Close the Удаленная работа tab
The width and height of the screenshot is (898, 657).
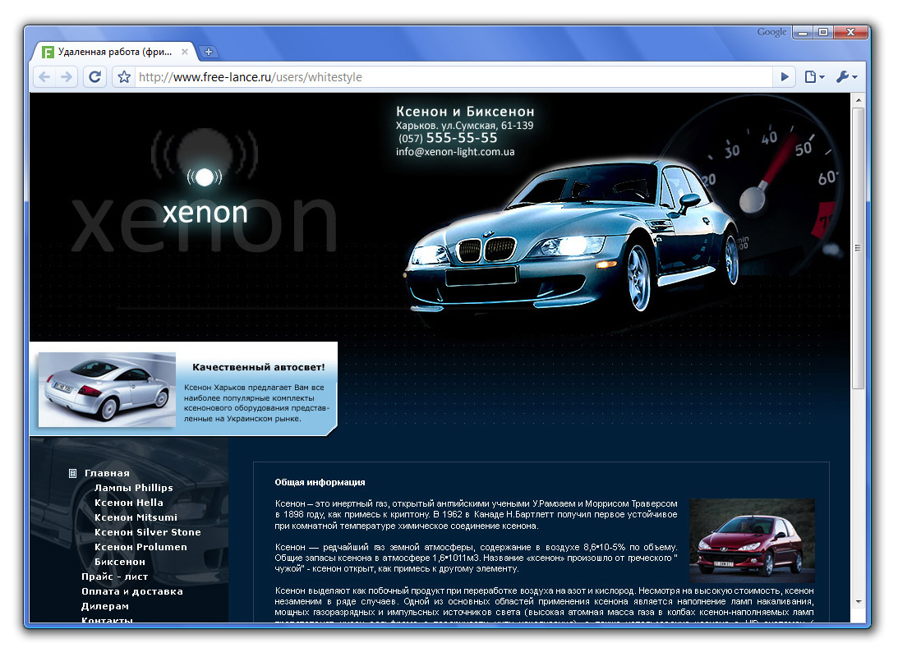tap(184, 52)
